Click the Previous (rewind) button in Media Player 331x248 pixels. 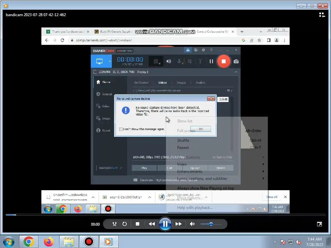tap(152, 224)
